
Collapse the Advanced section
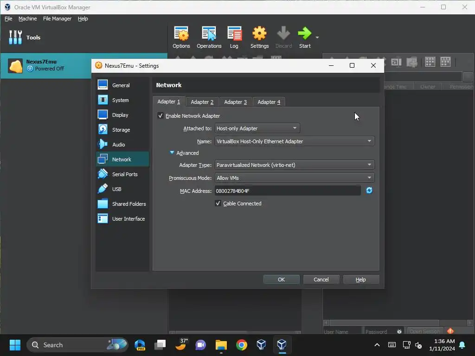tap(172, 153)
